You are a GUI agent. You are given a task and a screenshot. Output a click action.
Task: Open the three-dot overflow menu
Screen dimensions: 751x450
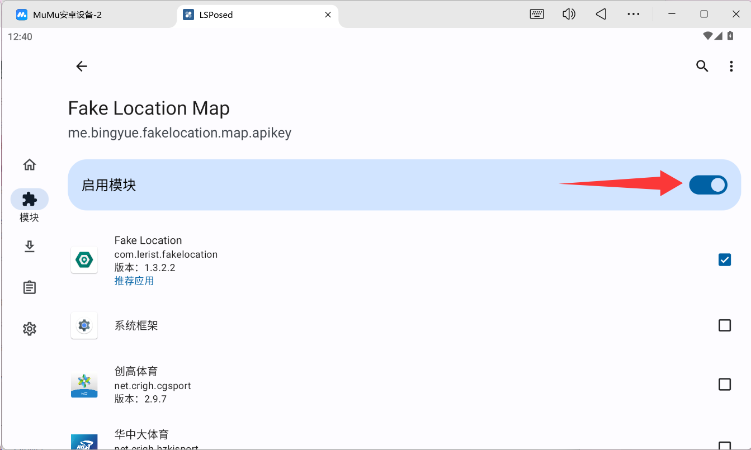pyautogui.click(x=731, y=67)
